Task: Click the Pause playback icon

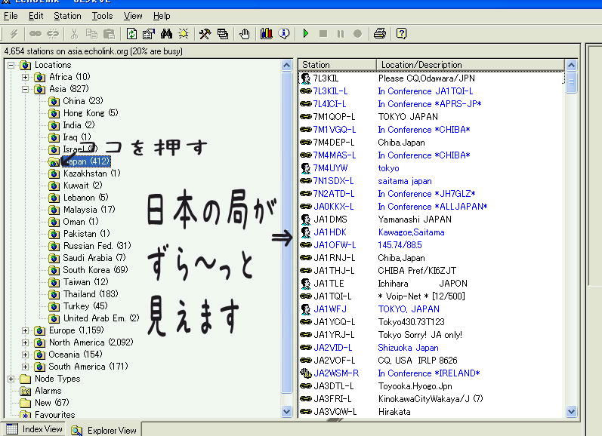Action: 341,34
